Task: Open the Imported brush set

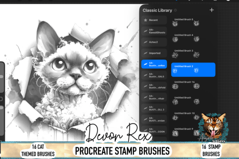Action: pos(154,53)
